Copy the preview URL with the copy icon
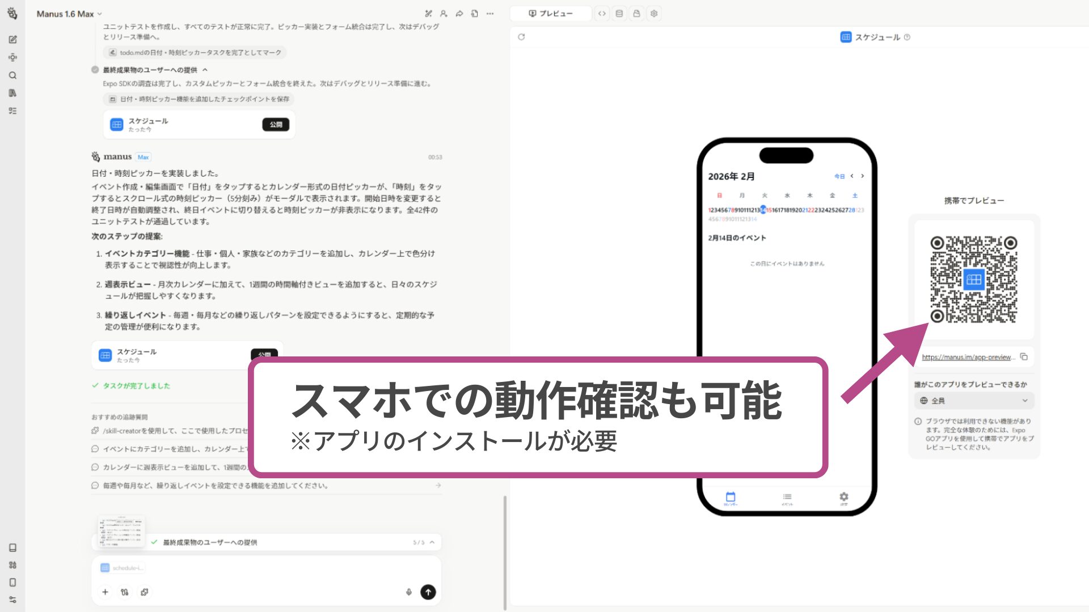 1024,357
